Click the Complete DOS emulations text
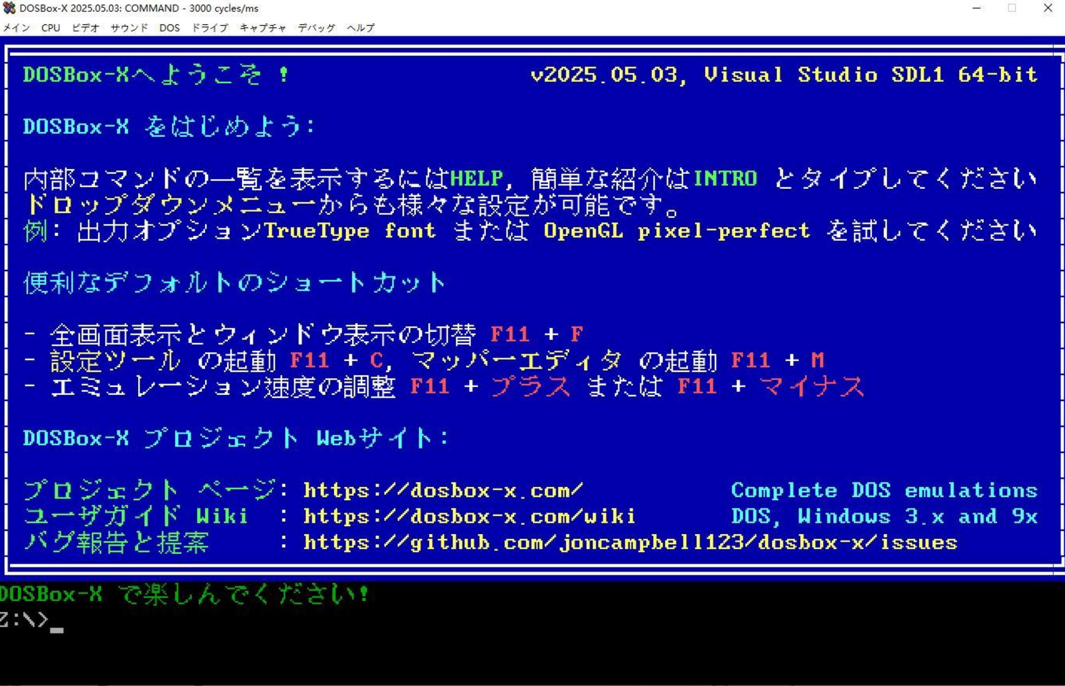 tap(884, 491)
